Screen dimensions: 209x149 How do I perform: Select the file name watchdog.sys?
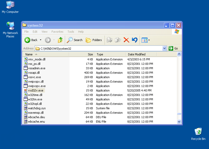(x=37, y=108)
